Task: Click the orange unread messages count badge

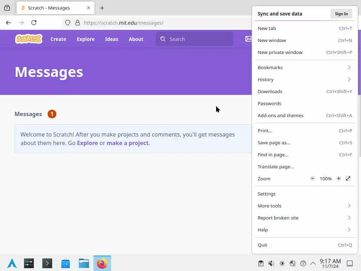Action: point(52,114)
